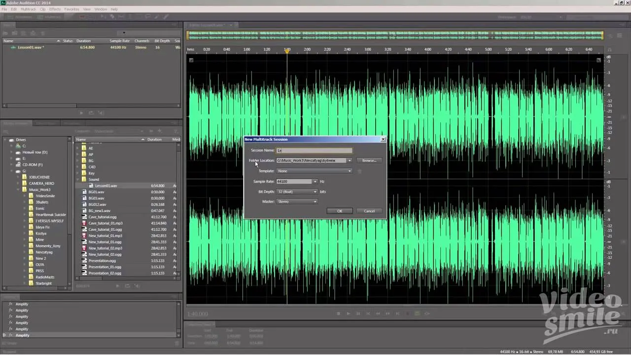Select the Heartbreak Suicide folder

click(50, 215)
